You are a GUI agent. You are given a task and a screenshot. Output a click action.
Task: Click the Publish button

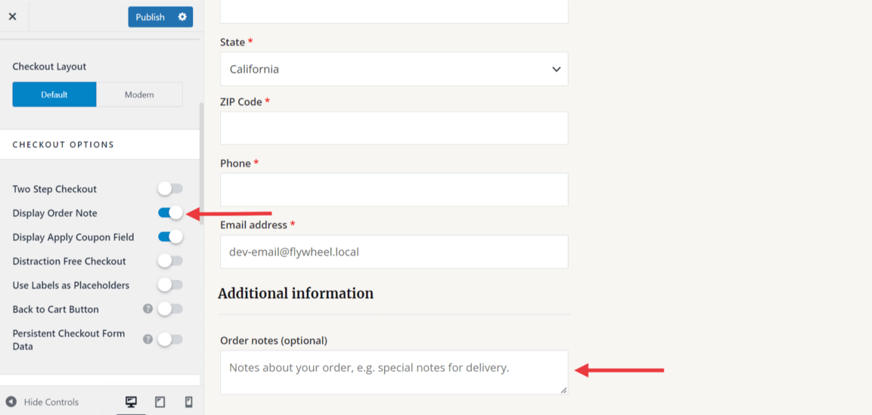pyautogui.click(x=151, y=17)
